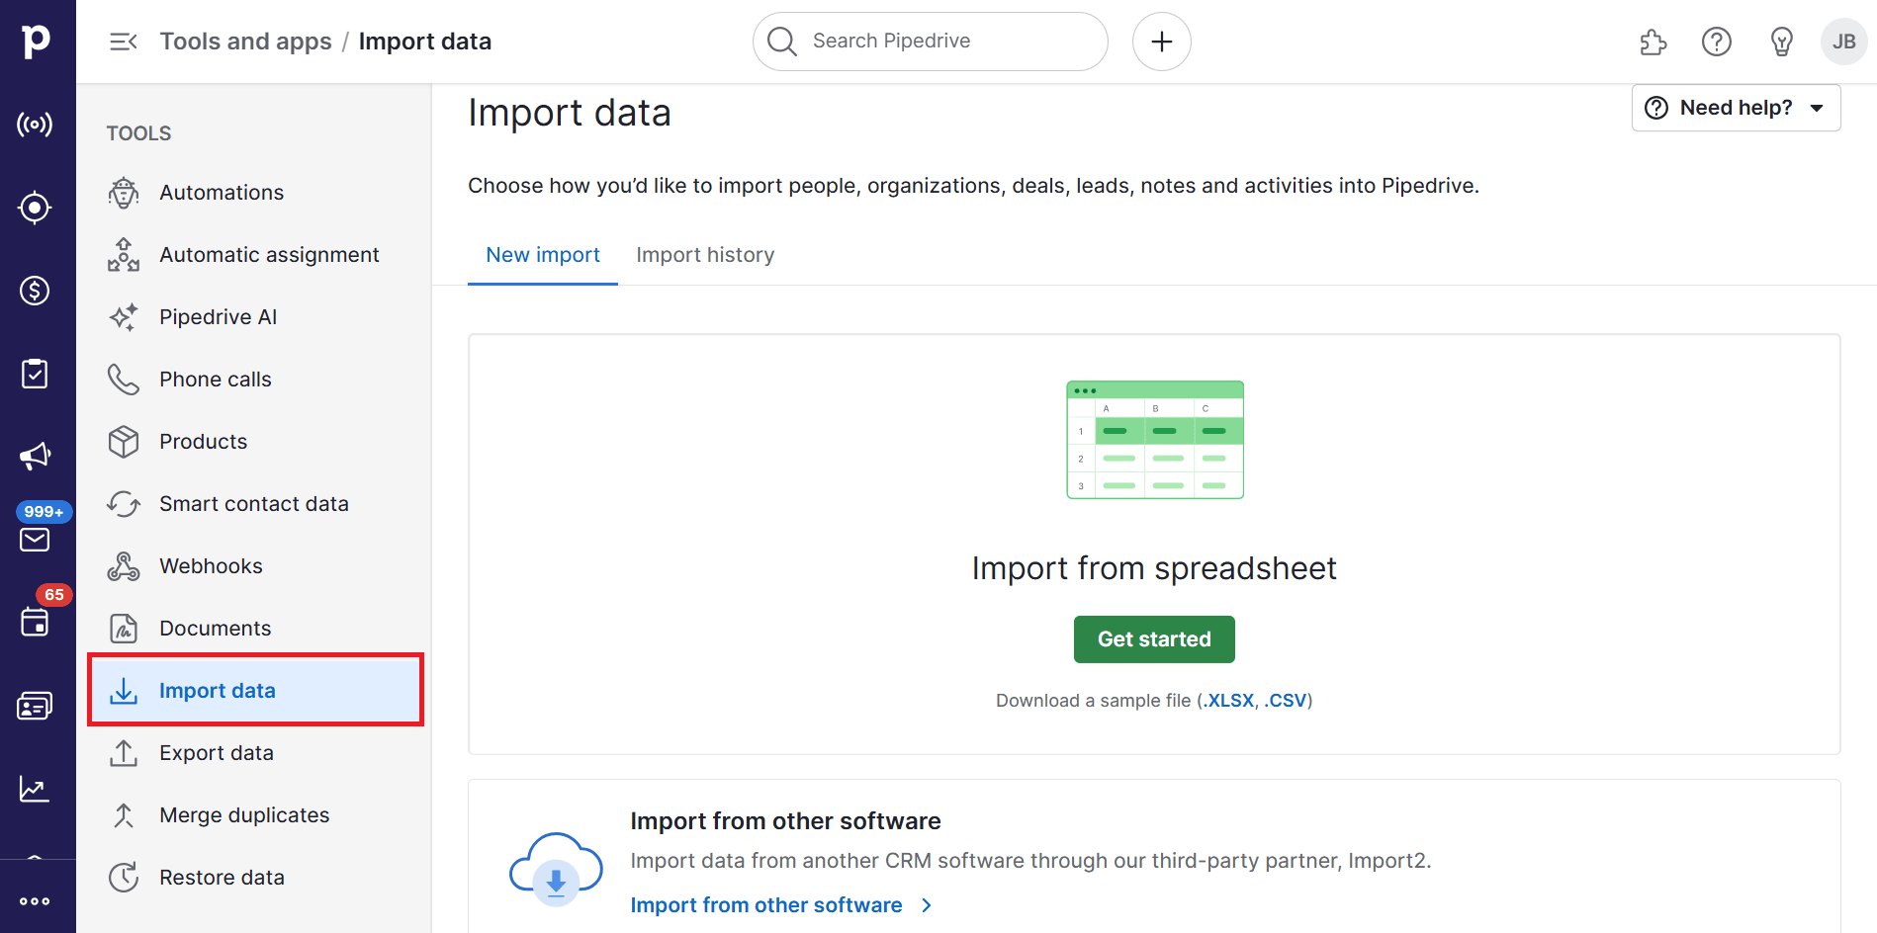Open Automations from the Tools list
Screen dimensions: 1877x933
222,192
